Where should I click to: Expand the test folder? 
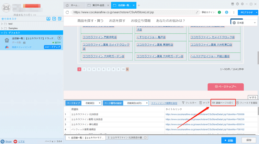pos(2,24)
